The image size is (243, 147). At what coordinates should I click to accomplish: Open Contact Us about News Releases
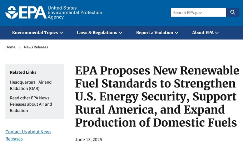[x=28, y=135]
